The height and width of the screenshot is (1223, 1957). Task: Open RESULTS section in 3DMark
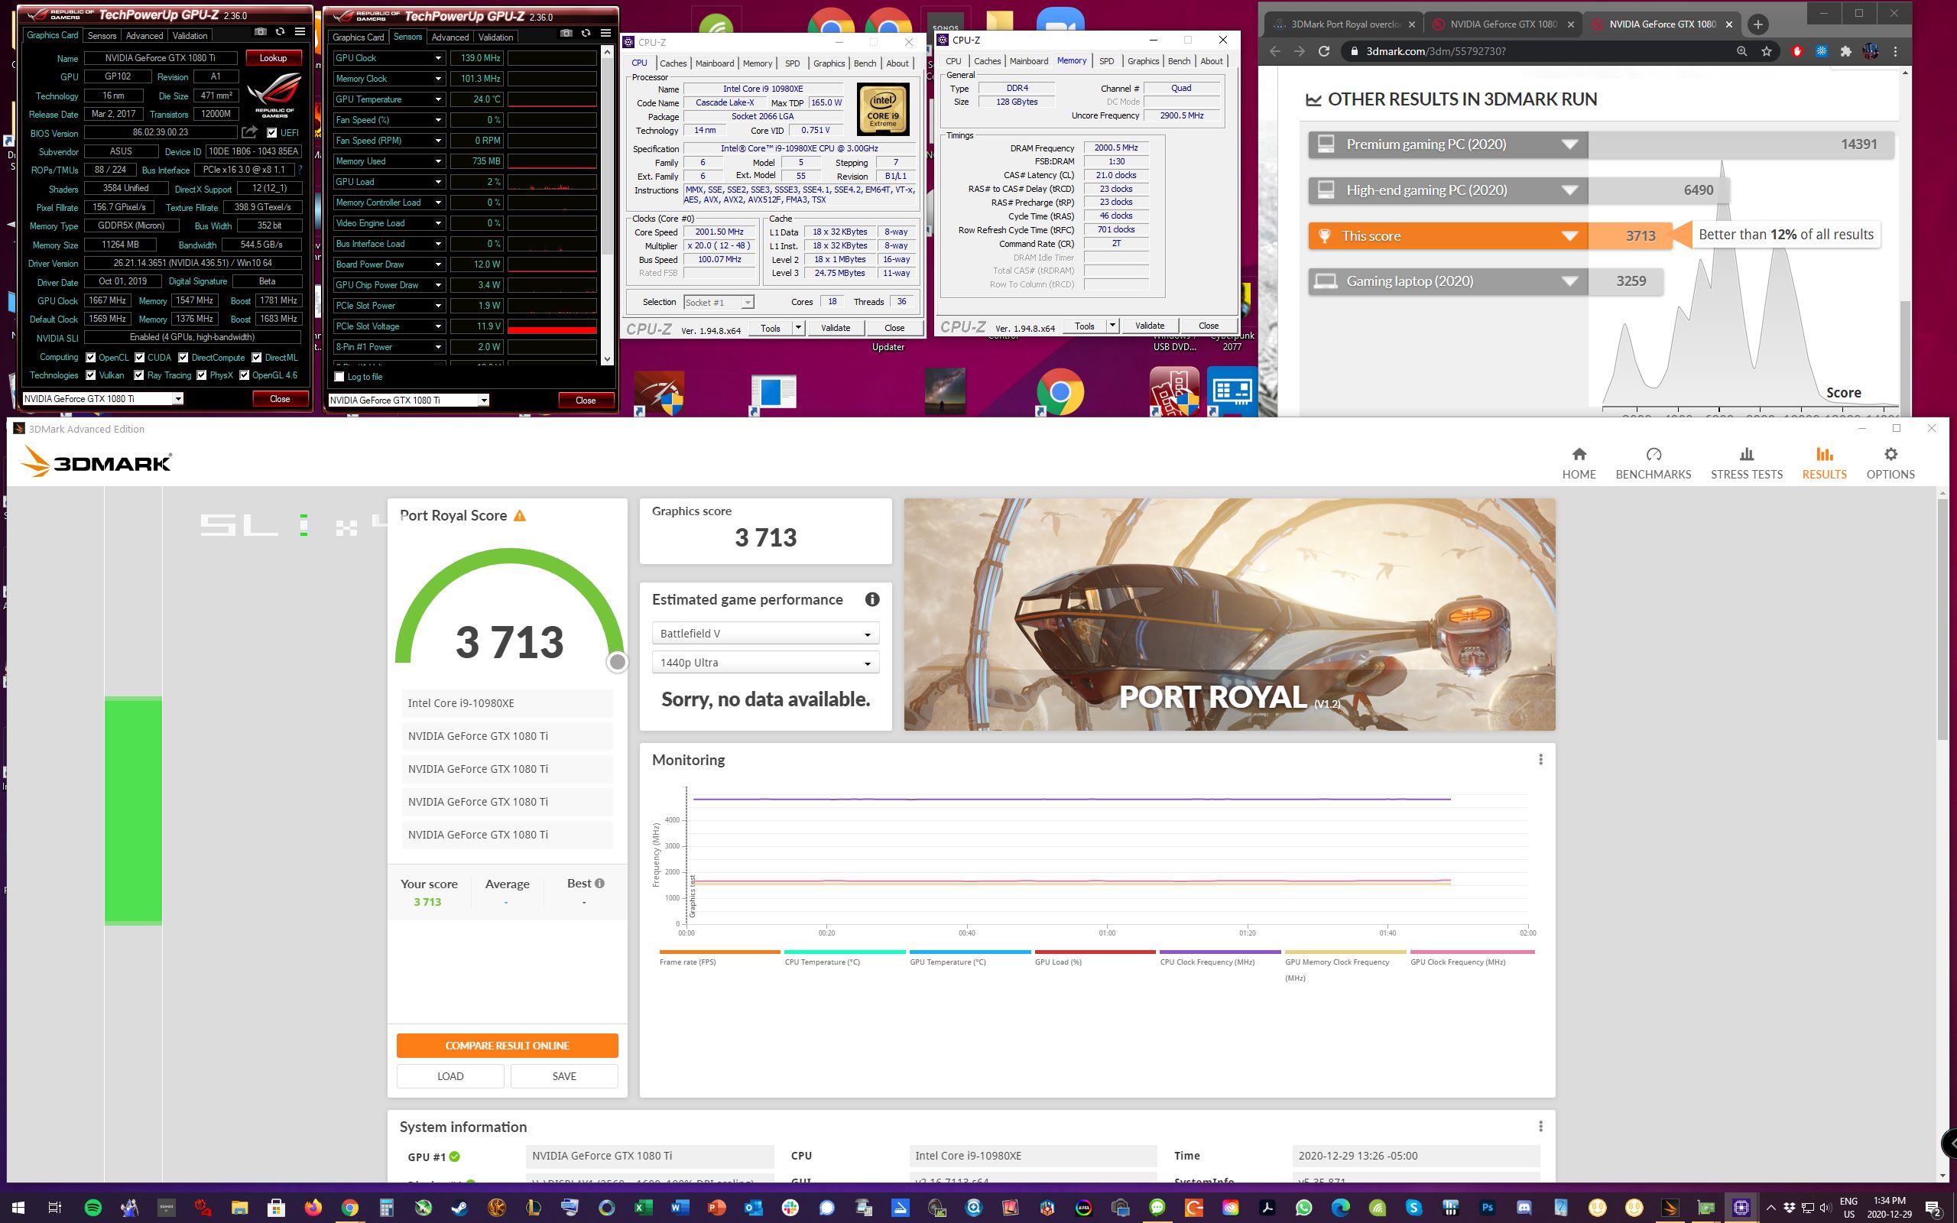(x=1823, y=463)
